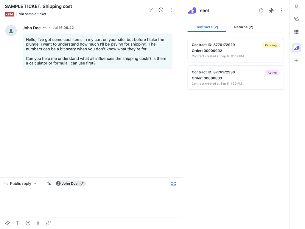Switch to the Contracts (2) tab
The height and width of the screenshot is (229, 305).
[207, 27]
